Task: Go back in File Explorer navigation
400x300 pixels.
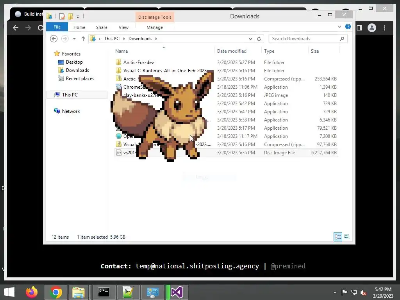Action: point(54,39)
